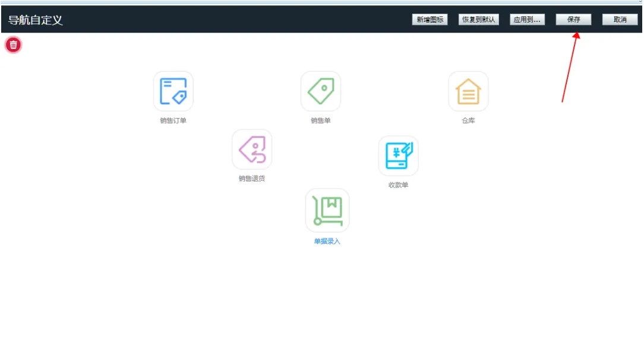Select the 收款单 receipt icon
The width and height of the screenshot is (644, 338).
[x=399, y=156]
